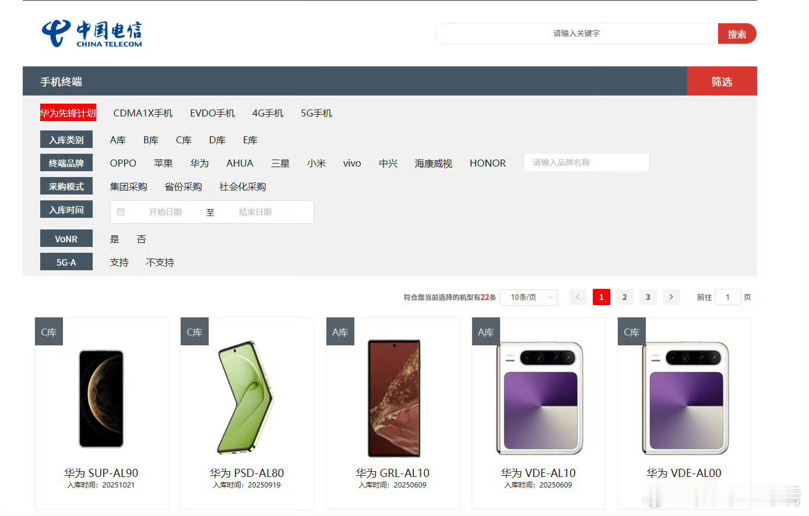Screen dimensions: 809x516
Task: Open the 华为 GRL-AL10 phone image
Action: click(394, 398)
